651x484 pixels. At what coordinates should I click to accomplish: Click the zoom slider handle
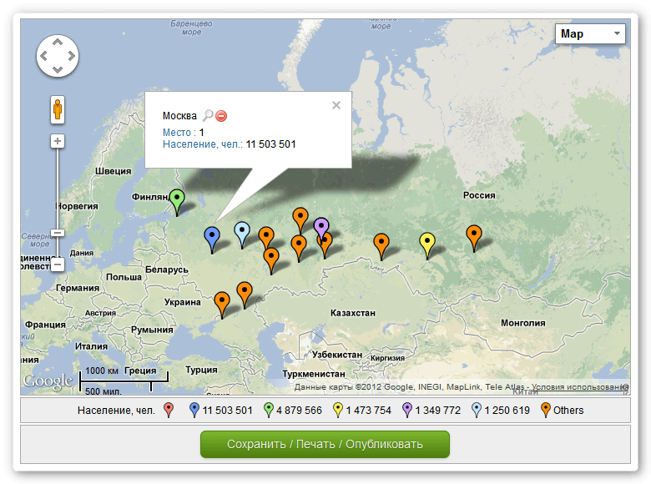(x=58, y=233)
